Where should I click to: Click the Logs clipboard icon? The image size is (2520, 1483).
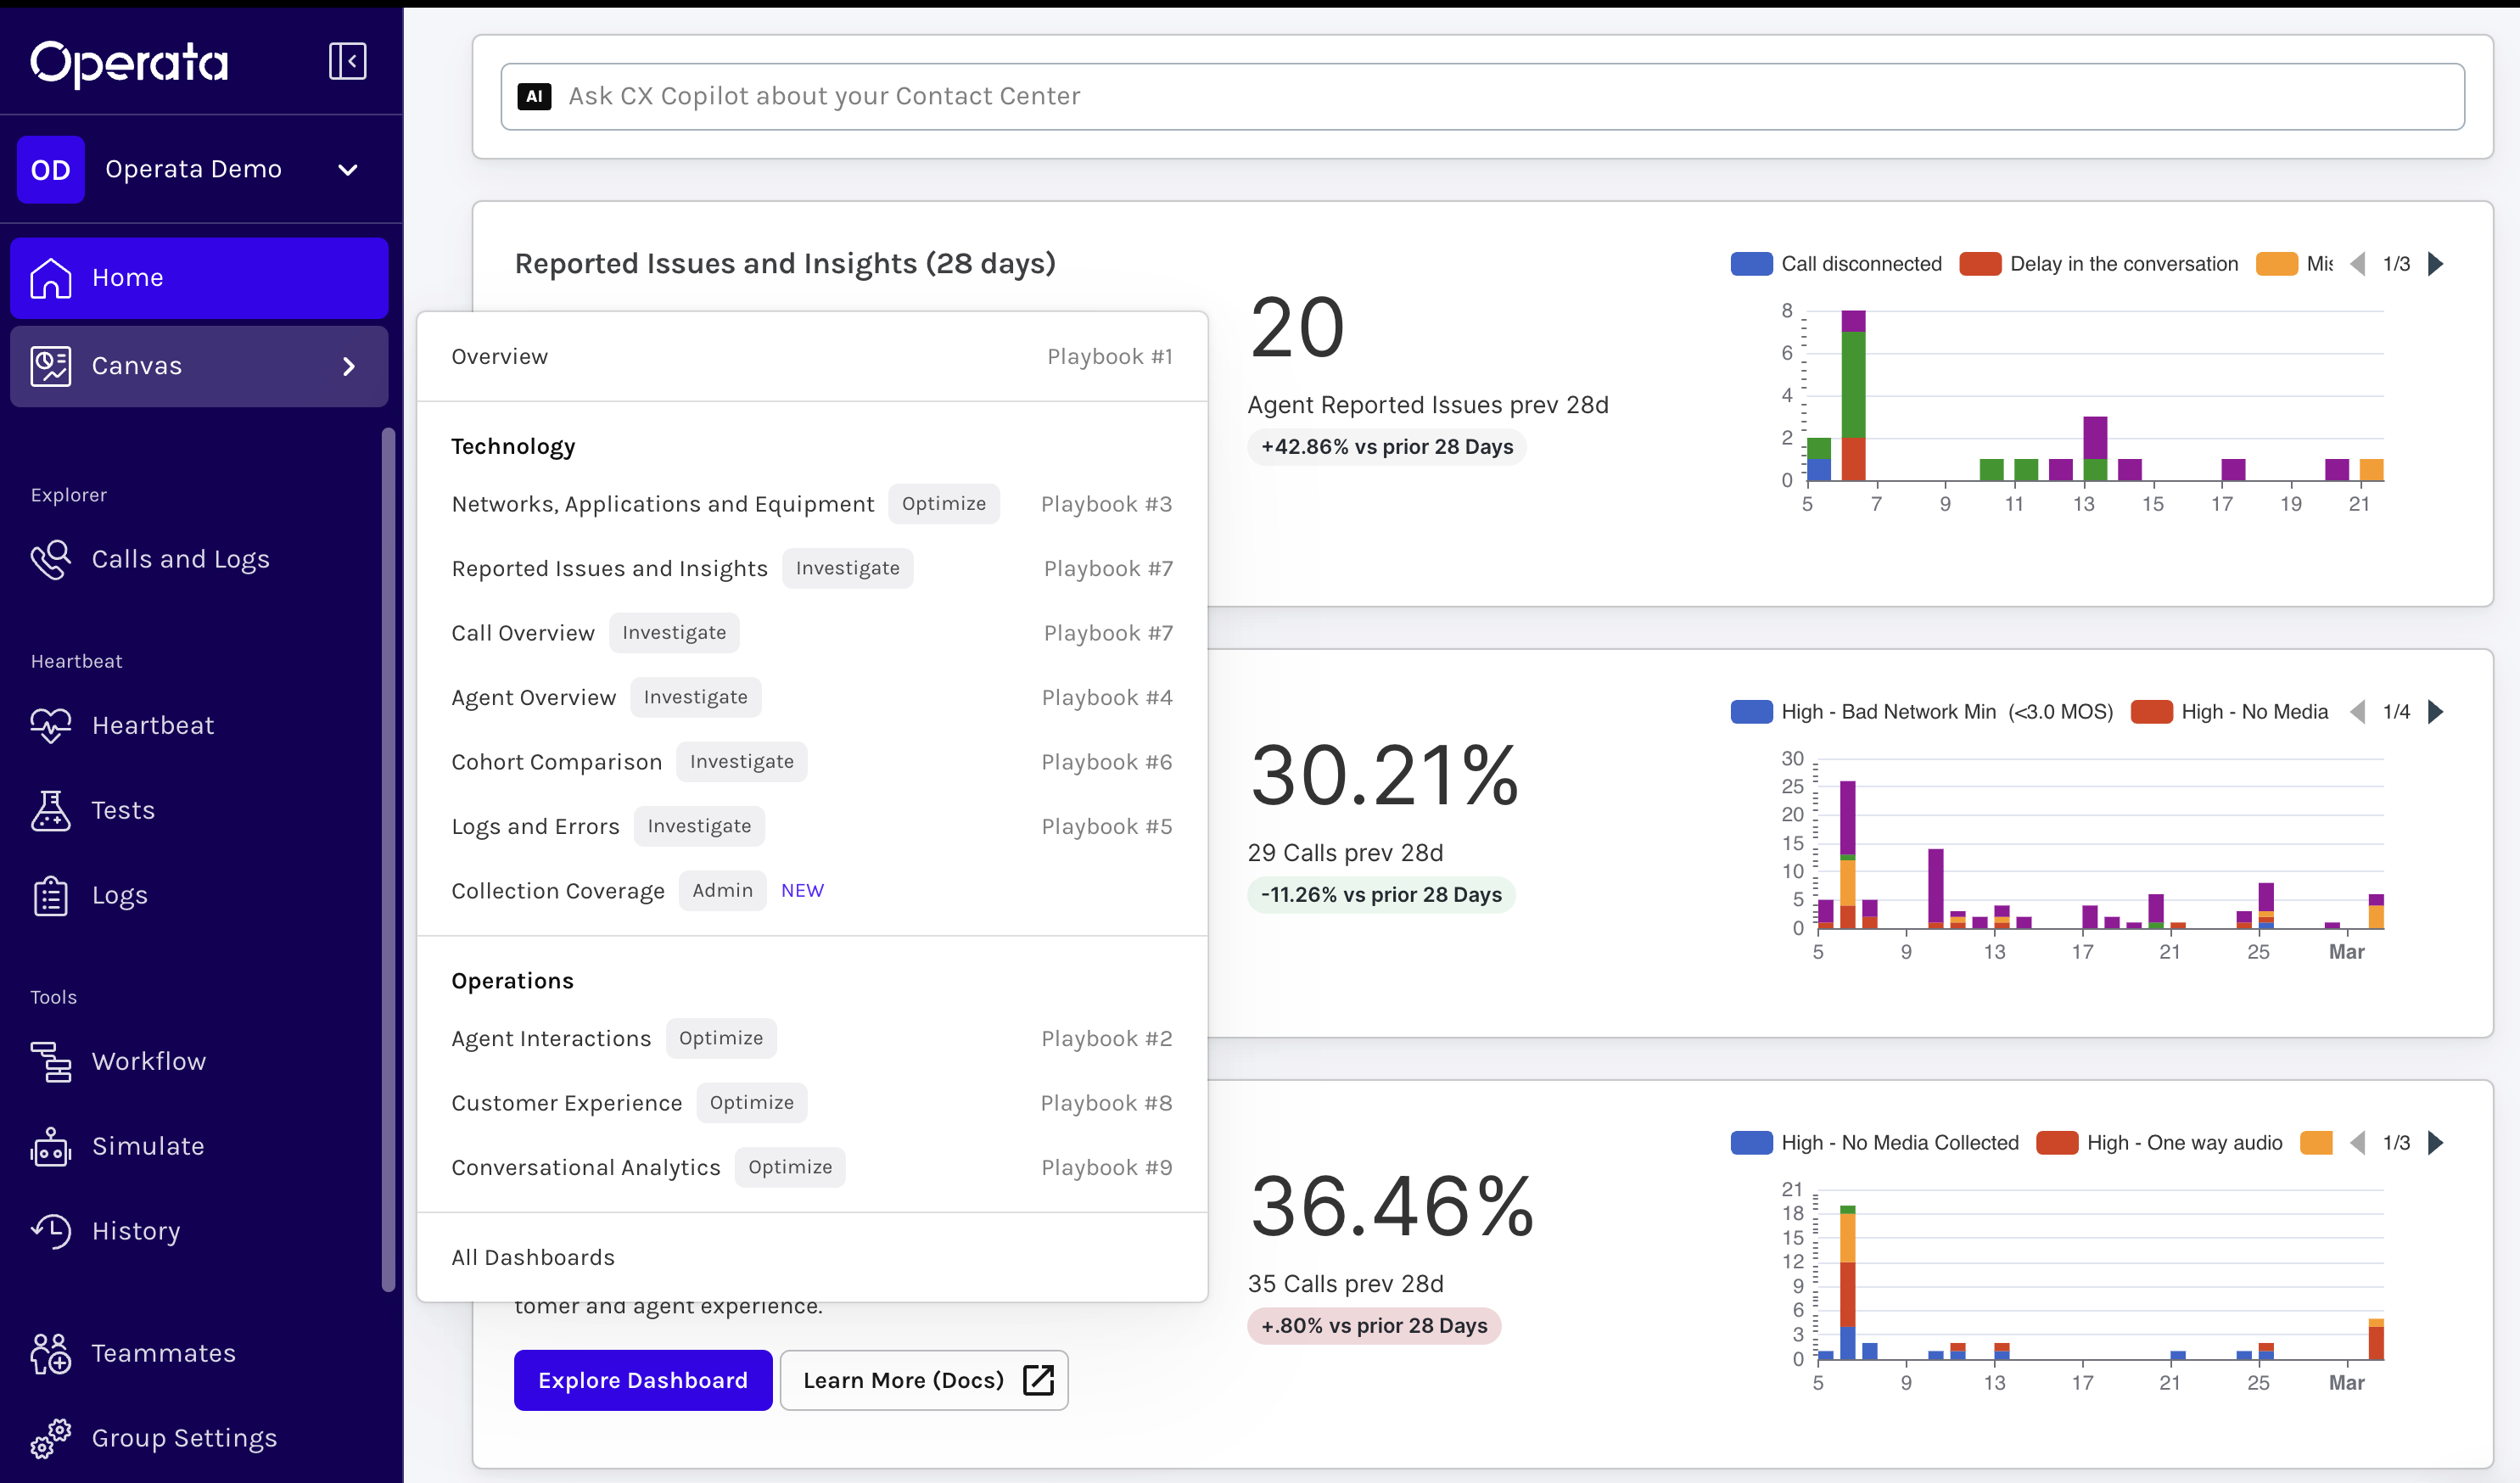pyautogui.click(x=51, y=895)
